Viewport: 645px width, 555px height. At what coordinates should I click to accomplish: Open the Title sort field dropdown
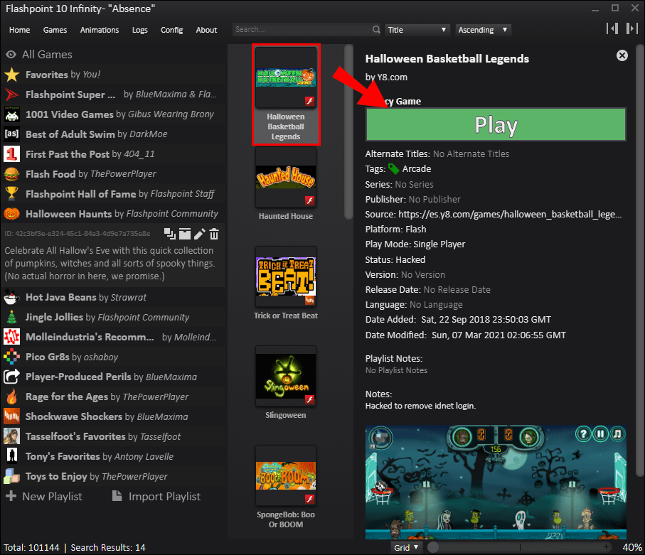[417, 29]
